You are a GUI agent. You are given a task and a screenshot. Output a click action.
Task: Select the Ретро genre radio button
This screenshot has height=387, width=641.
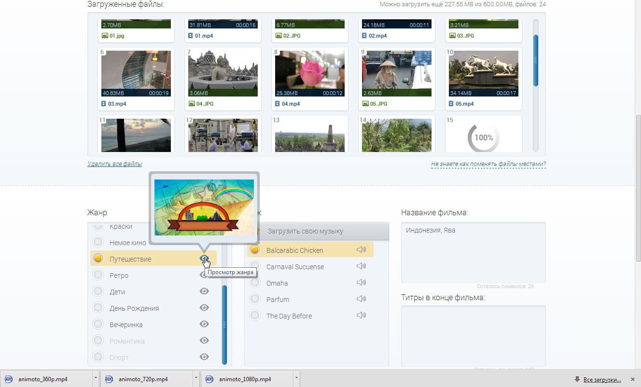[x=98, y=275]
